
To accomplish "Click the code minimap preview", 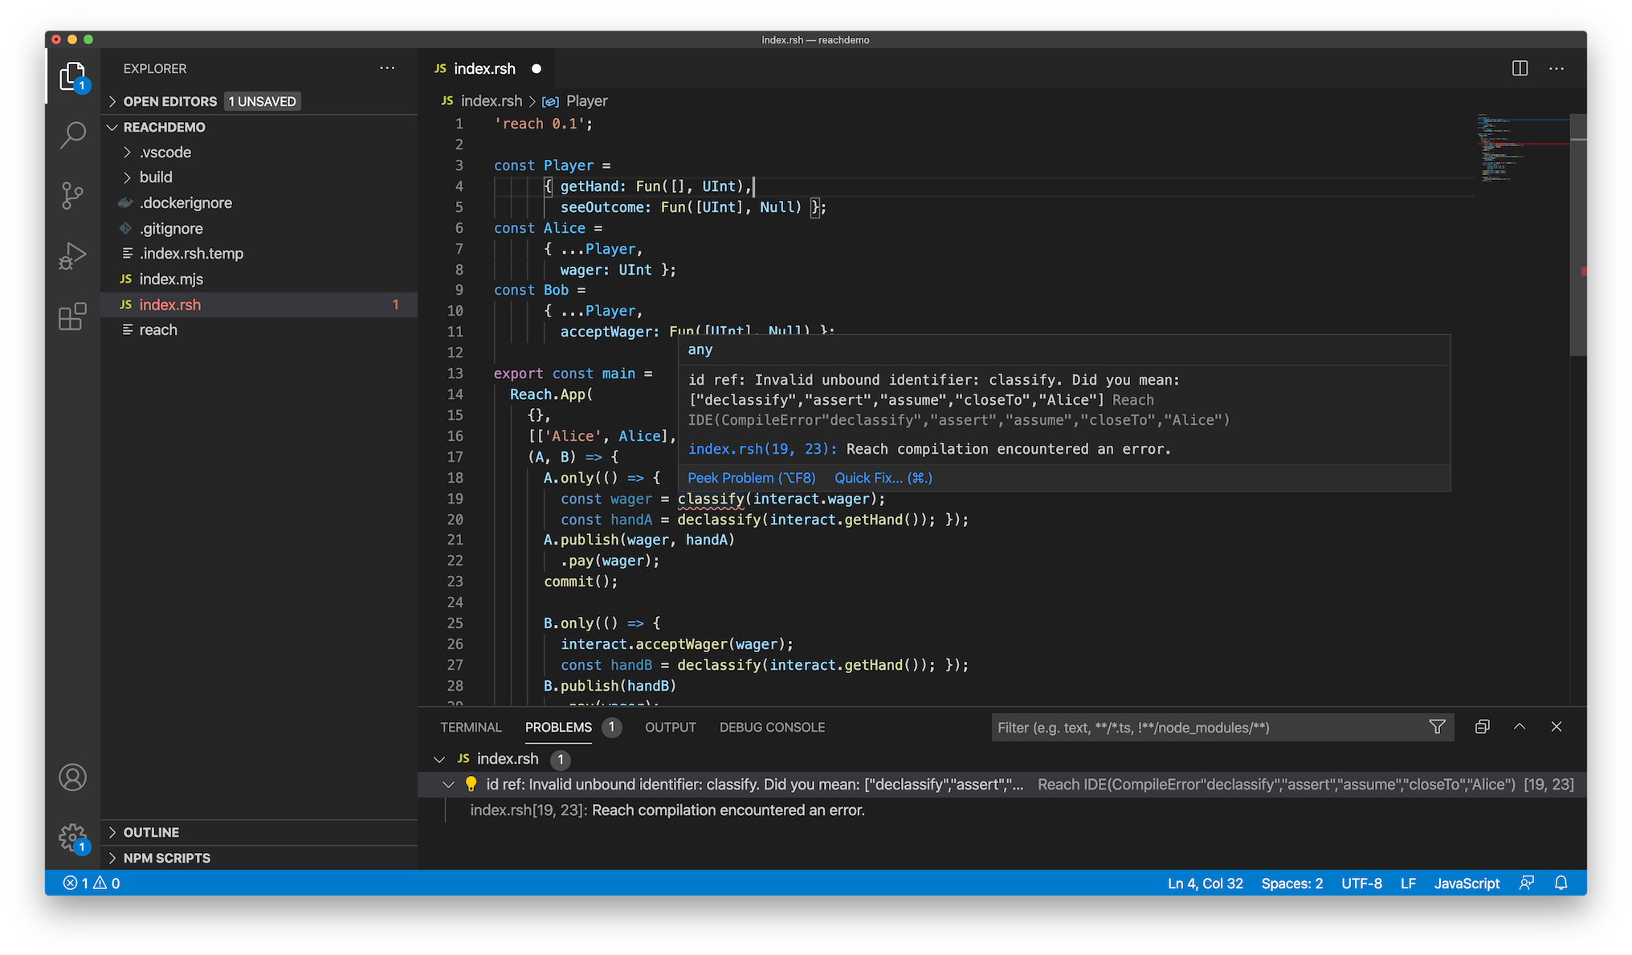I will (x=1522, y=149).
